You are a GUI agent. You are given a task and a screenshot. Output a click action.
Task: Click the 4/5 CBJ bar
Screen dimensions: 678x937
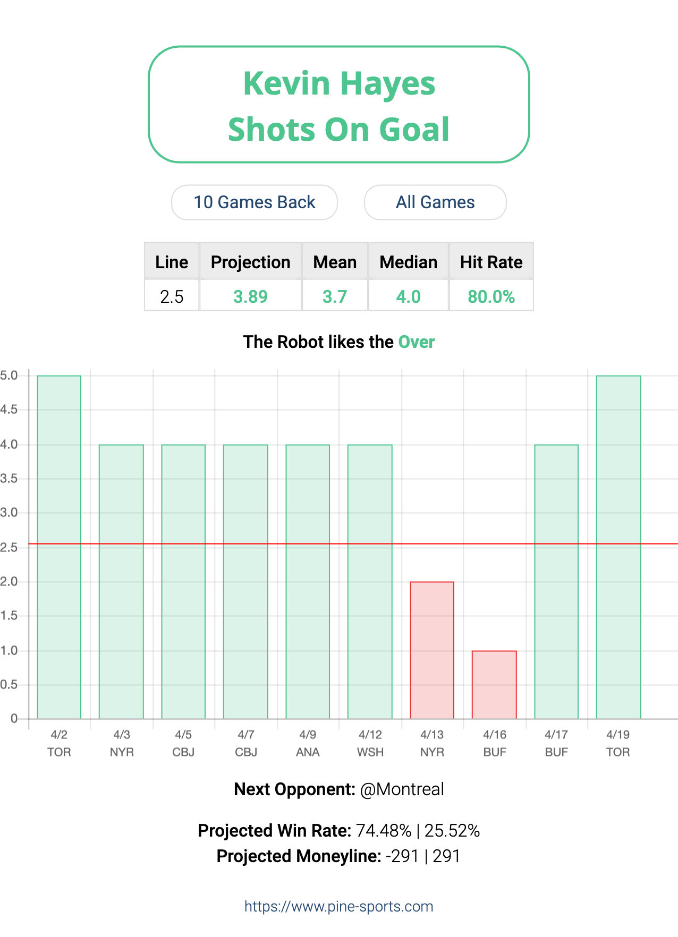(x=183, y=582)
